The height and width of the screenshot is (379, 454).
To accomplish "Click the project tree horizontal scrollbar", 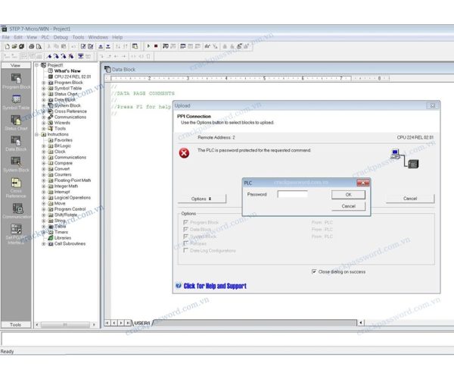I will point(65,324).
